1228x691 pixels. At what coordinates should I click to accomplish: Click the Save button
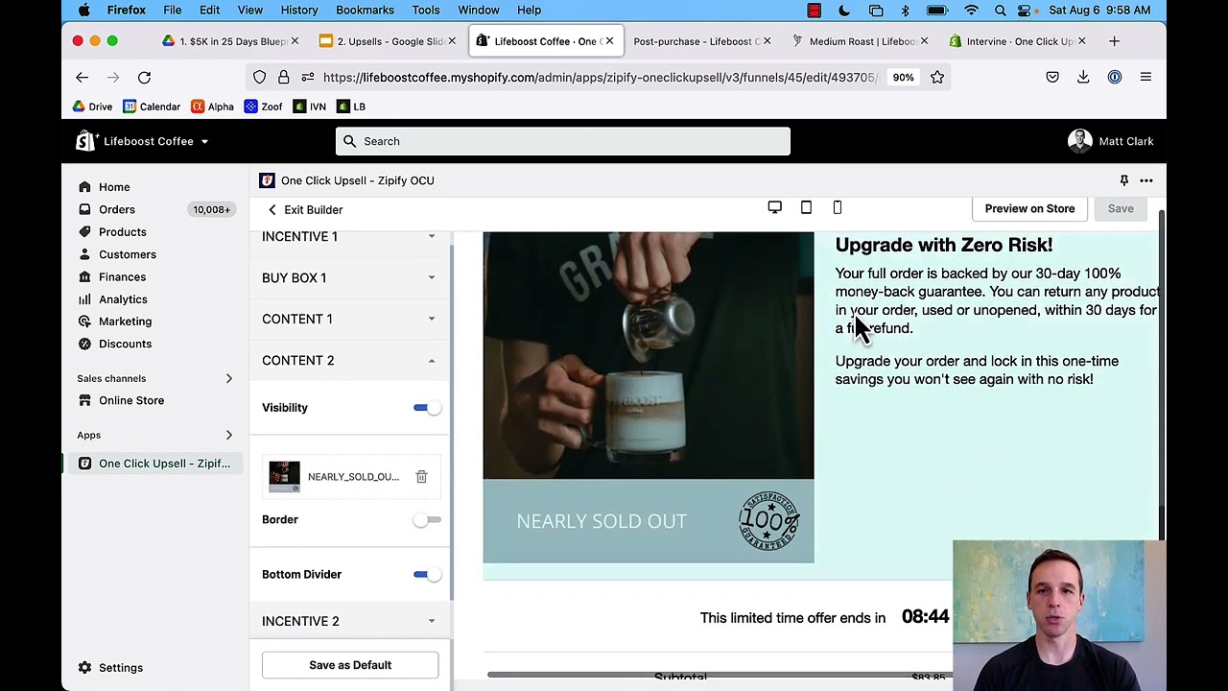click(x=1121, y=208)
